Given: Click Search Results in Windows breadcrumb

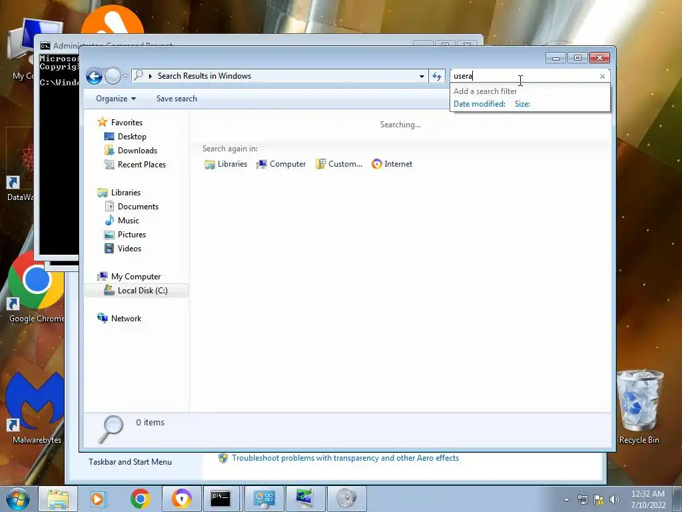Looking at the screenshot, I should pyautogui.click(x=204, y=76).
